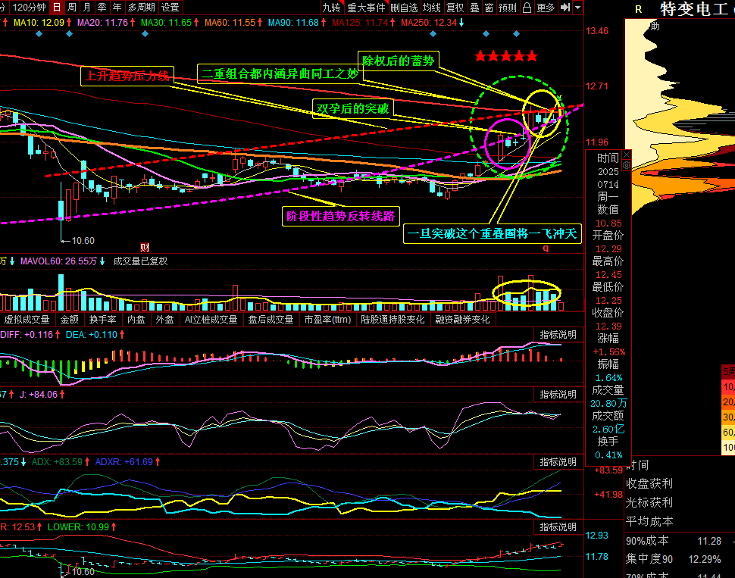Click the 九转 indicator button
The height and width of the screenshot is (578, 735).
[x=331, y=8]
